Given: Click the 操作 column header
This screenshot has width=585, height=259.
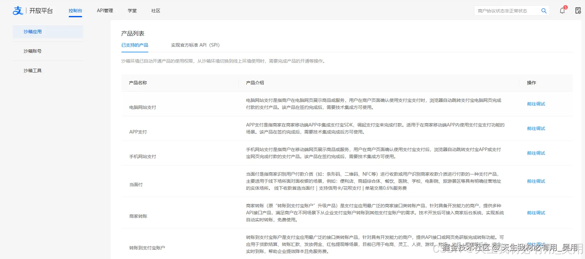Looking at the screenshot, I should click(532, 83).
